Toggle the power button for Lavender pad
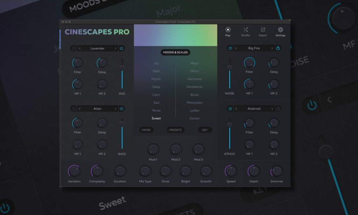Screen dimensions: 358x215 pyautogui.click(x=121, y=48)
